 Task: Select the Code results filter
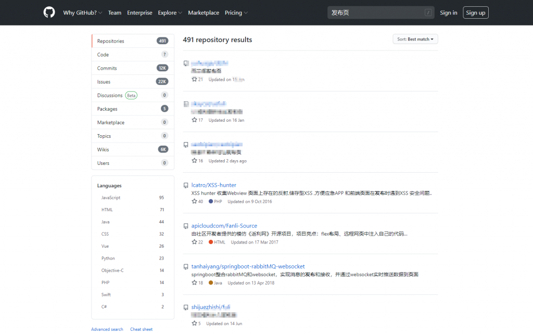coord(133,54)
